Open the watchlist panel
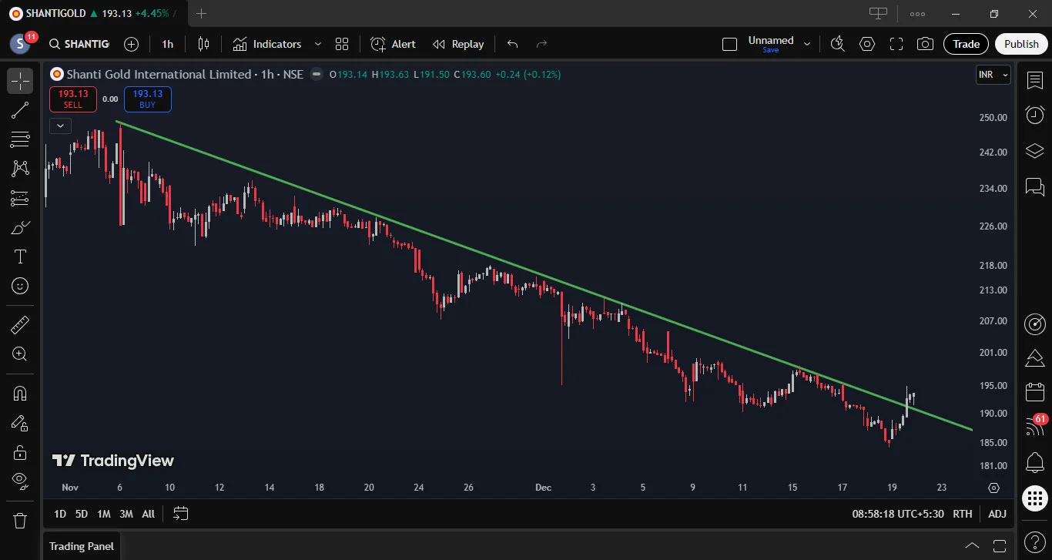Viewport: 1052px width, 560px height. pos(1035,79)
